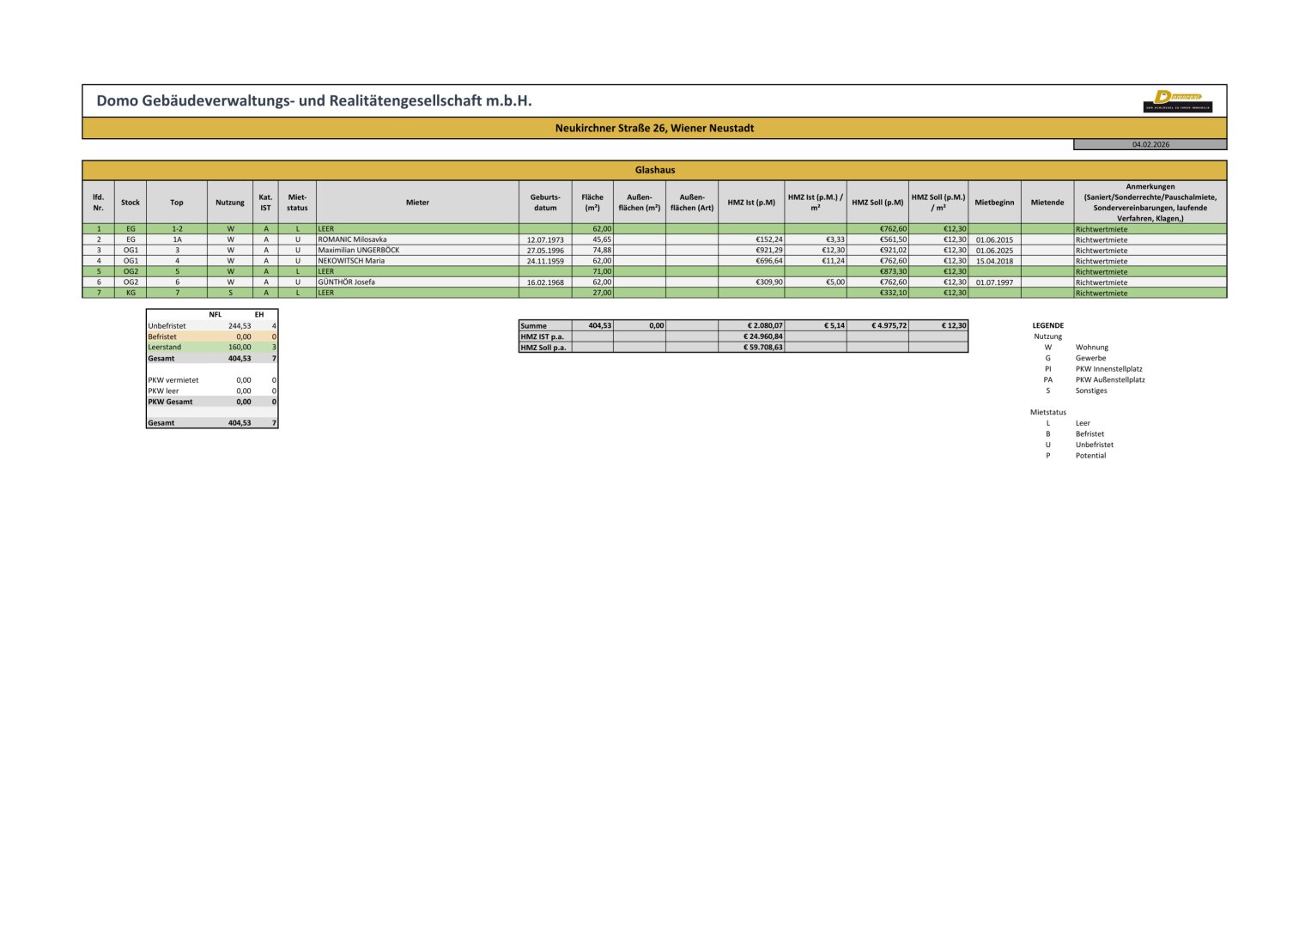
Task: Click the Neukirchner Straße 26 address bar
Action: pyautogui.click(x=654, y=128)
